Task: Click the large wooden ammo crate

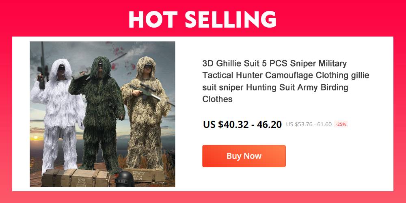Action: (x=76, y=178)
